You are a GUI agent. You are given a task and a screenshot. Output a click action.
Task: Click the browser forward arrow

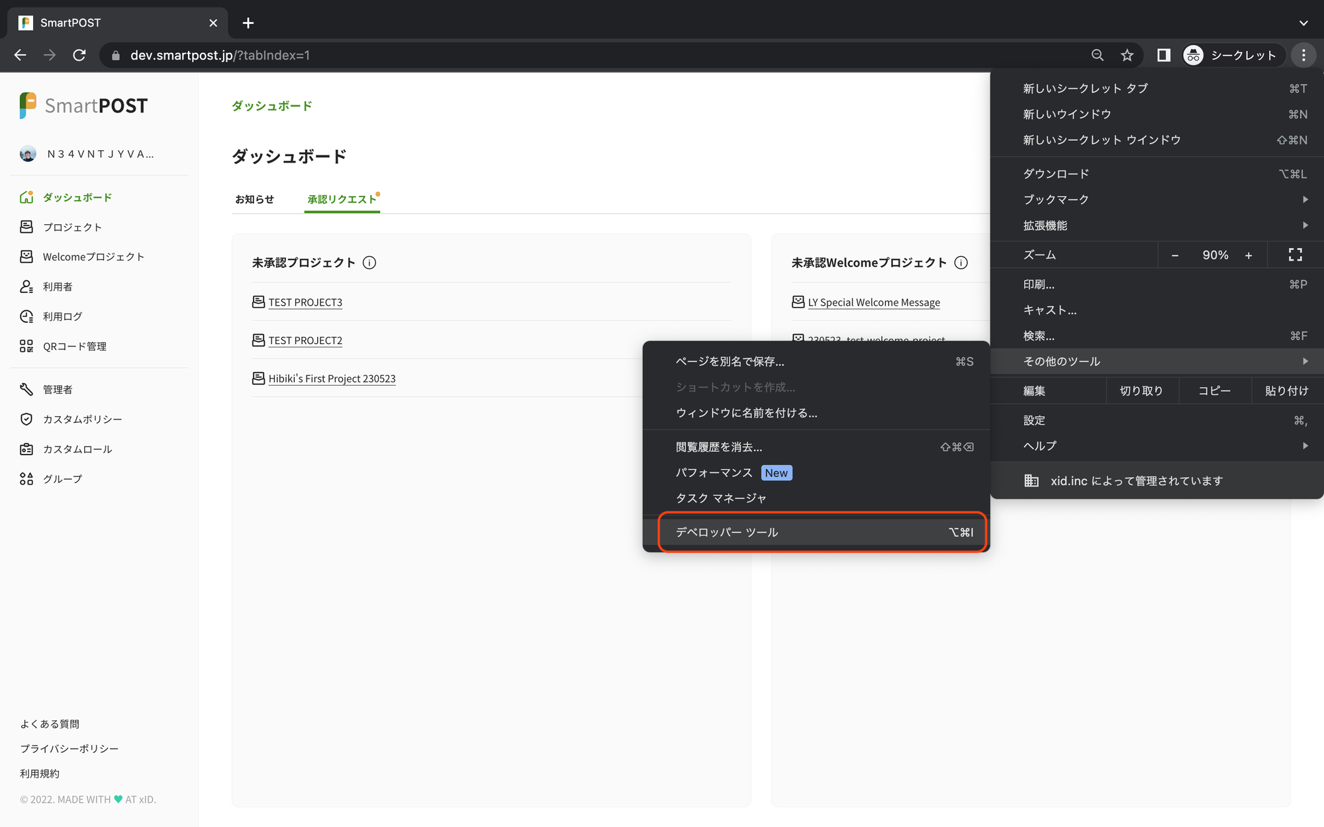tap(50, 55)
